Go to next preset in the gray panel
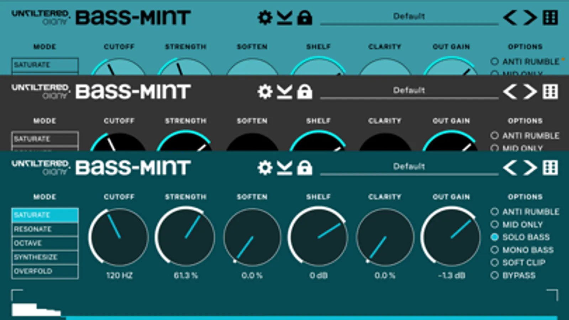The image size is (569, 320). coord(530,91)
